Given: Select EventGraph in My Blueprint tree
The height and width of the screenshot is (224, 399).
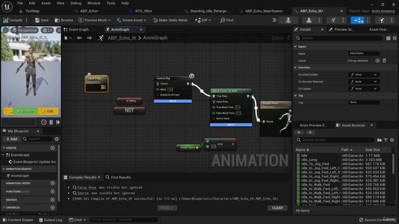Looking at the screenshot, I should coord(20,155).
